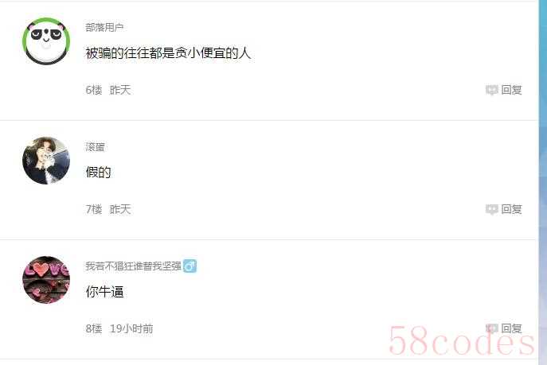
Task: Click 回复 on the 你牛逼 comment
Action: (511, 328)
